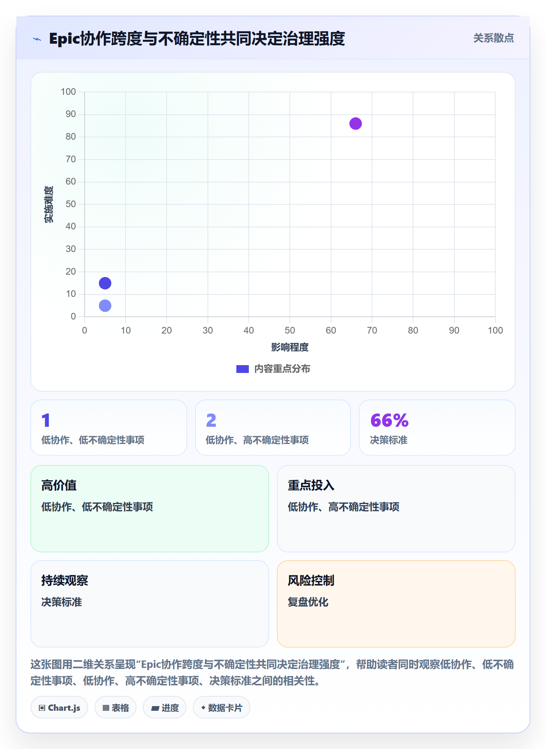
Task: Click the y-axis title 实施难度
Action: pyautogui.click(x=49, y=204)
